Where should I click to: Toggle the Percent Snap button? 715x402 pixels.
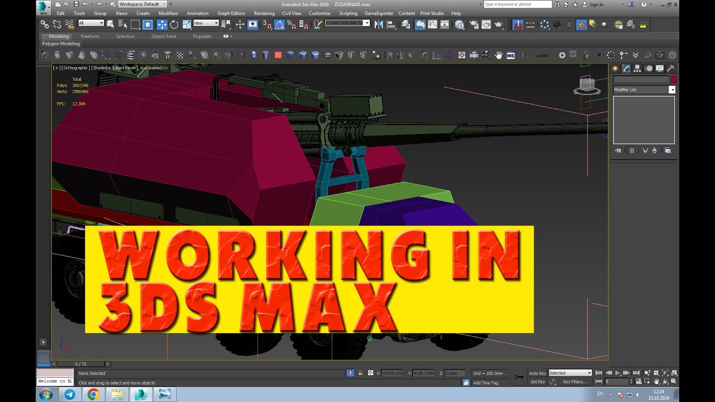coord(292,25)
